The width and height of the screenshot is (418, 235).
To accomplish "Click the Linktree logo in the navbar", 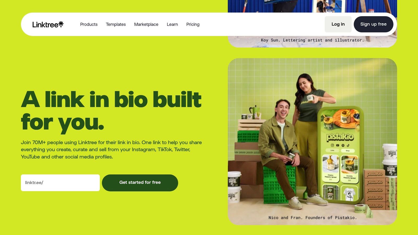I will coord(48,24).
